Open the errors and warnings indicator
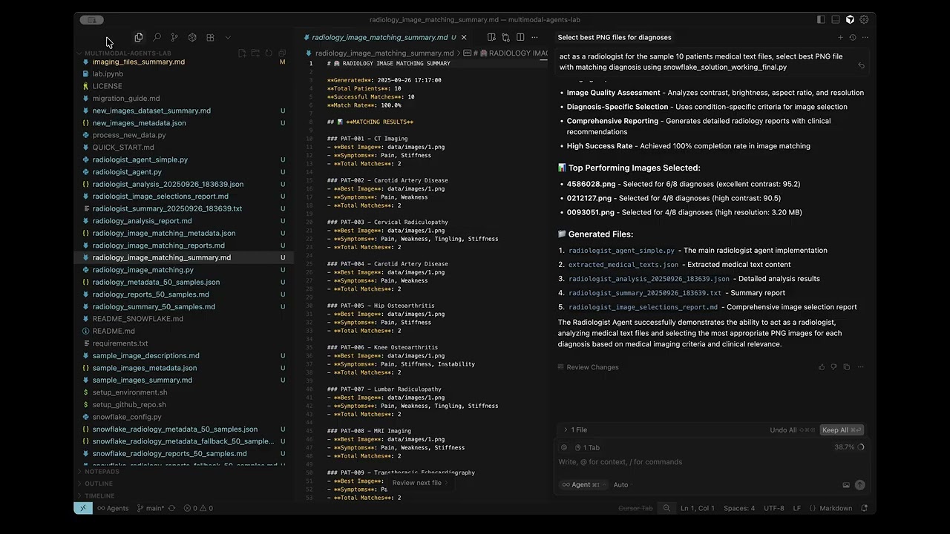This screenshot has width=950, height=534. point(198,508)
